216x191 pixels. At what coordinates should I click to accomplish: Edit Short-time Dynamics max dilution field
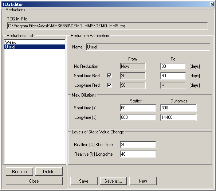point(178,108)
